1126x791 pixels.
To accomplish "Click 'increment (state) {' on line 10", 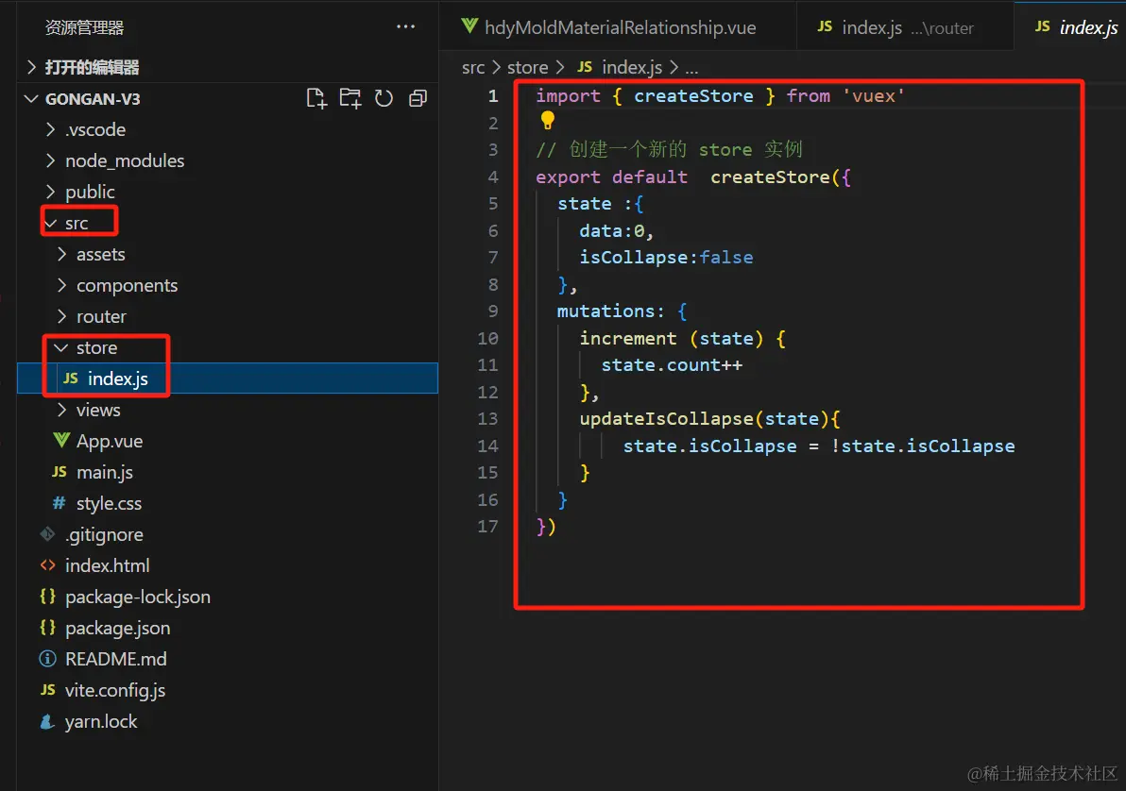I will coord(682,338).
